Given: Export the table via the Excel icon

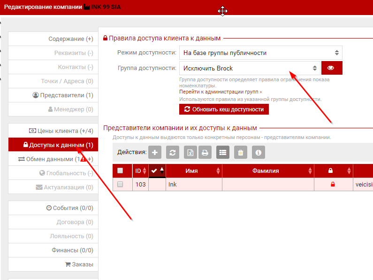Looking at the screenshot, I should click(x=190, y=152).
